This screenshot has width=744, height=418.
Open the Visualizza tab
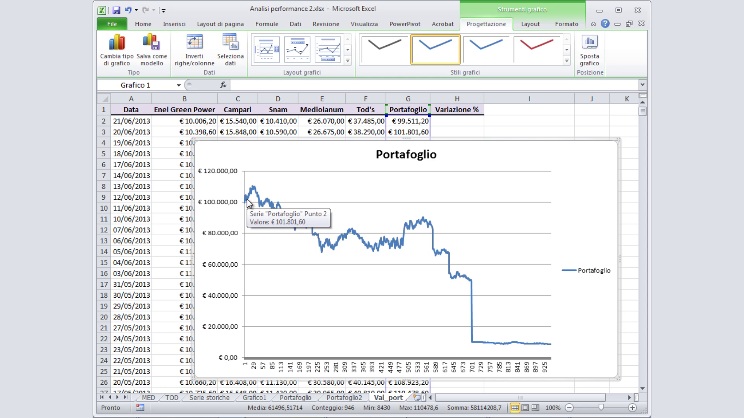pos(364,24)
